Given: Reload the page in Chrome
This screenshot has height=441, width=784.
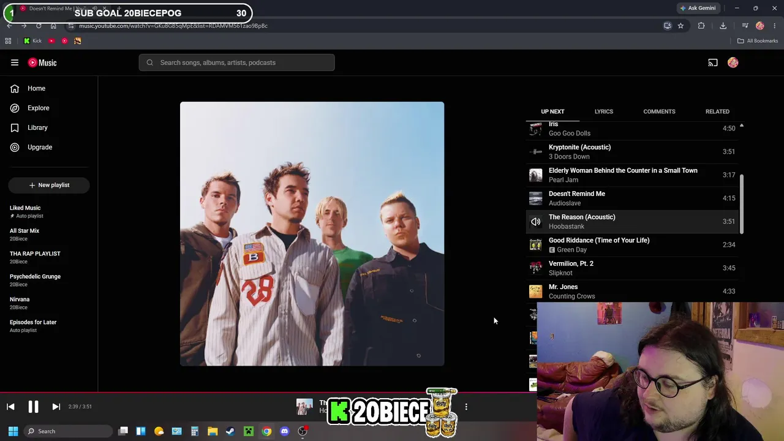Looking at the screenshot, I should [x=39, y=26].
